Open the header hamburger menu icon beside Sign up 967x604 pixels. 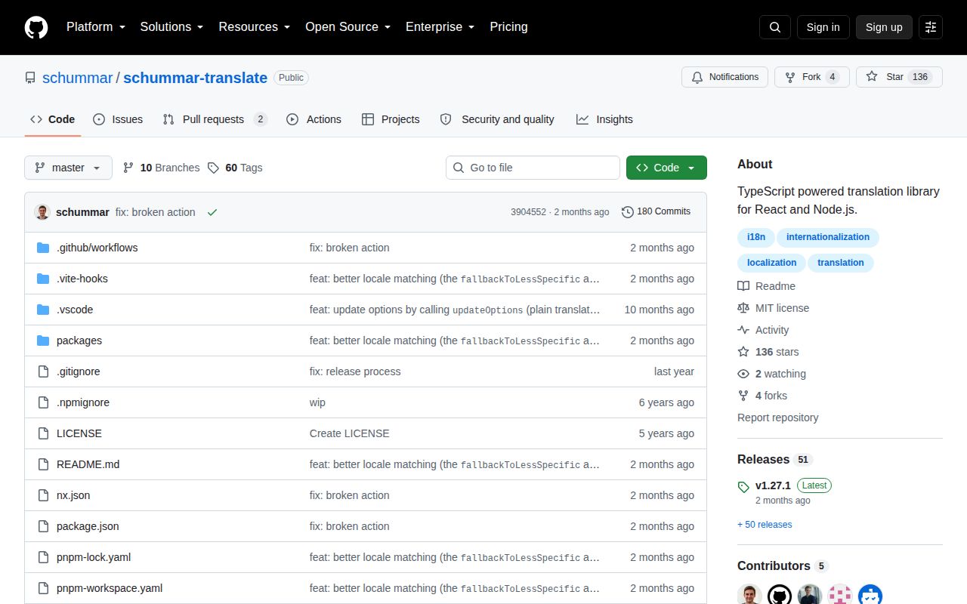[931, 27]
